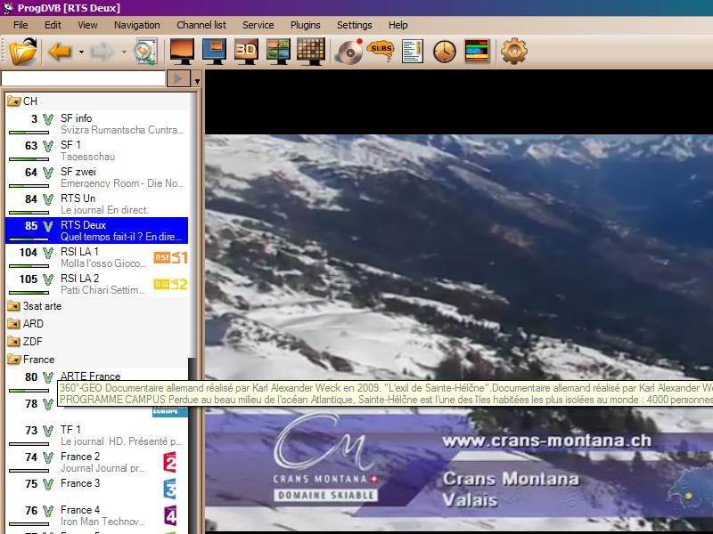Open the scheduler clock icon

(x=444, y=52)
